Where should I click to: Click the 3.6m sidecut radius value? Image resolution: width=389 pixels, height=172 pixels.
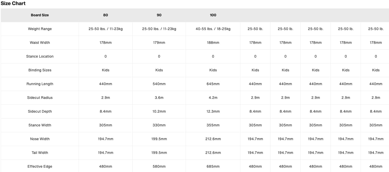159,98
